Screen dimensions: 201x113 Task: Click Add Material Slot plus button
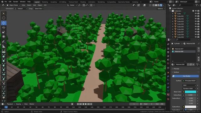coord(198,48)
